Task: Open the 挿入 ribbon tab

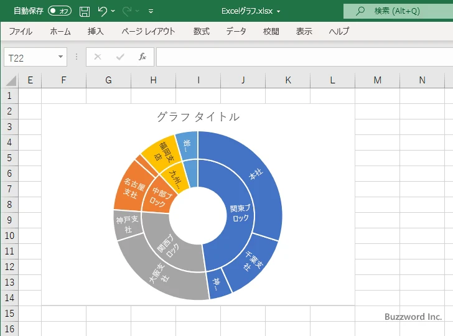Action: 95,31
